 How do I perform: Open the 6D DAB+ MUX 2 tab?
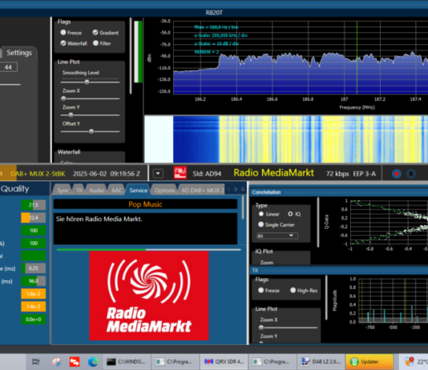click(x=203, y=191)
